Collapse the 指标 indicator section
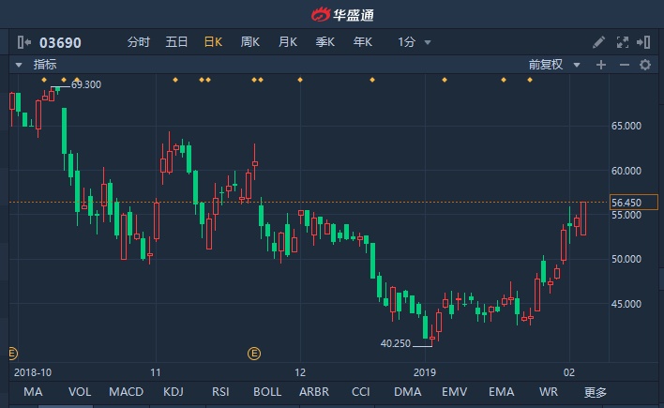Screen dimensions: 664x408 coord(17,65)
